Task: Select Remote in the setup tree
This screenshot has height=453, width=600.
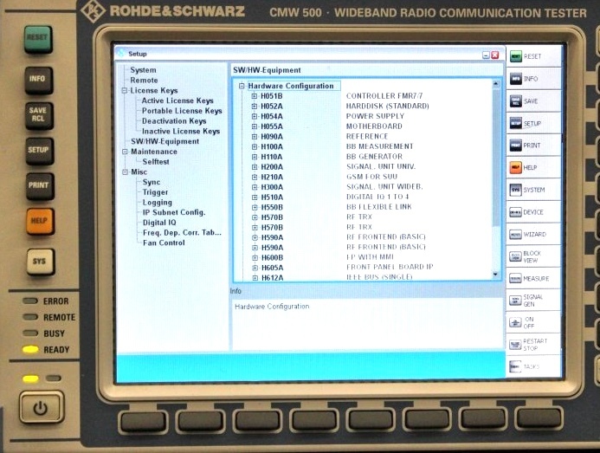Action: [x=144, y=81]
